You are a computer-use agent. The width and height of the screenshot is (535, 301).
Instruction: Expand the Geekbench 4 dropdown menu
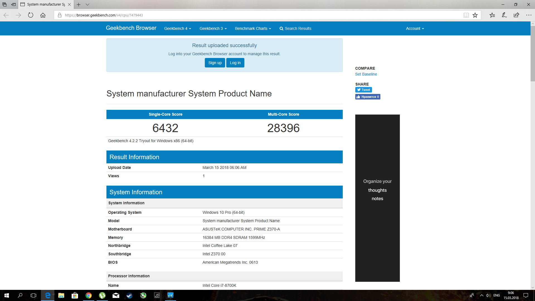[x=177, y=28]
